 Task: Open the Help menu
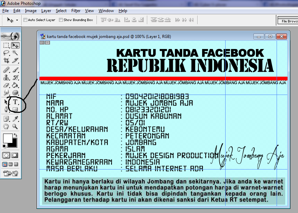(x=123, y=11)
